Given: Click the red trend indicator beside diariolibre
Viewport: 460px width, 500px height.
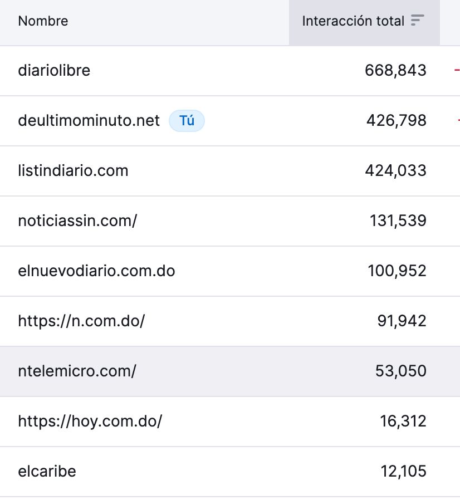Looking at the screenshot, I should point(457,70).
